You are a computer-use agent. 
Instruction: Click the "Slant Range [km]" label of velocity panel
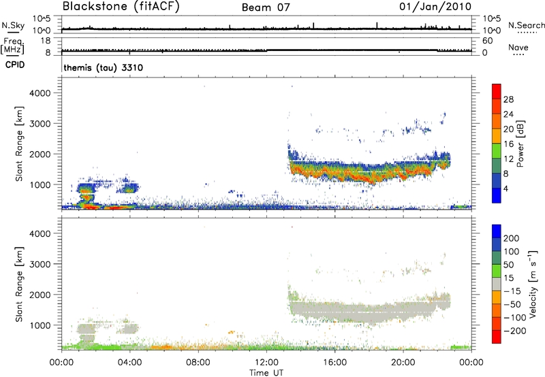point(19,284)
